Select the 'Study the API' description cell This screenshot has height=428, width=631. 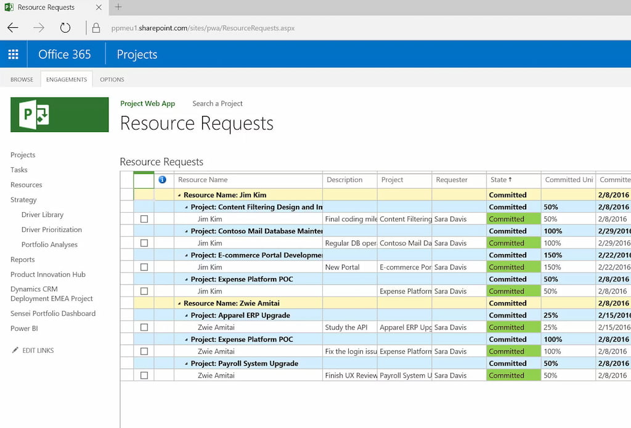[350, 327]
